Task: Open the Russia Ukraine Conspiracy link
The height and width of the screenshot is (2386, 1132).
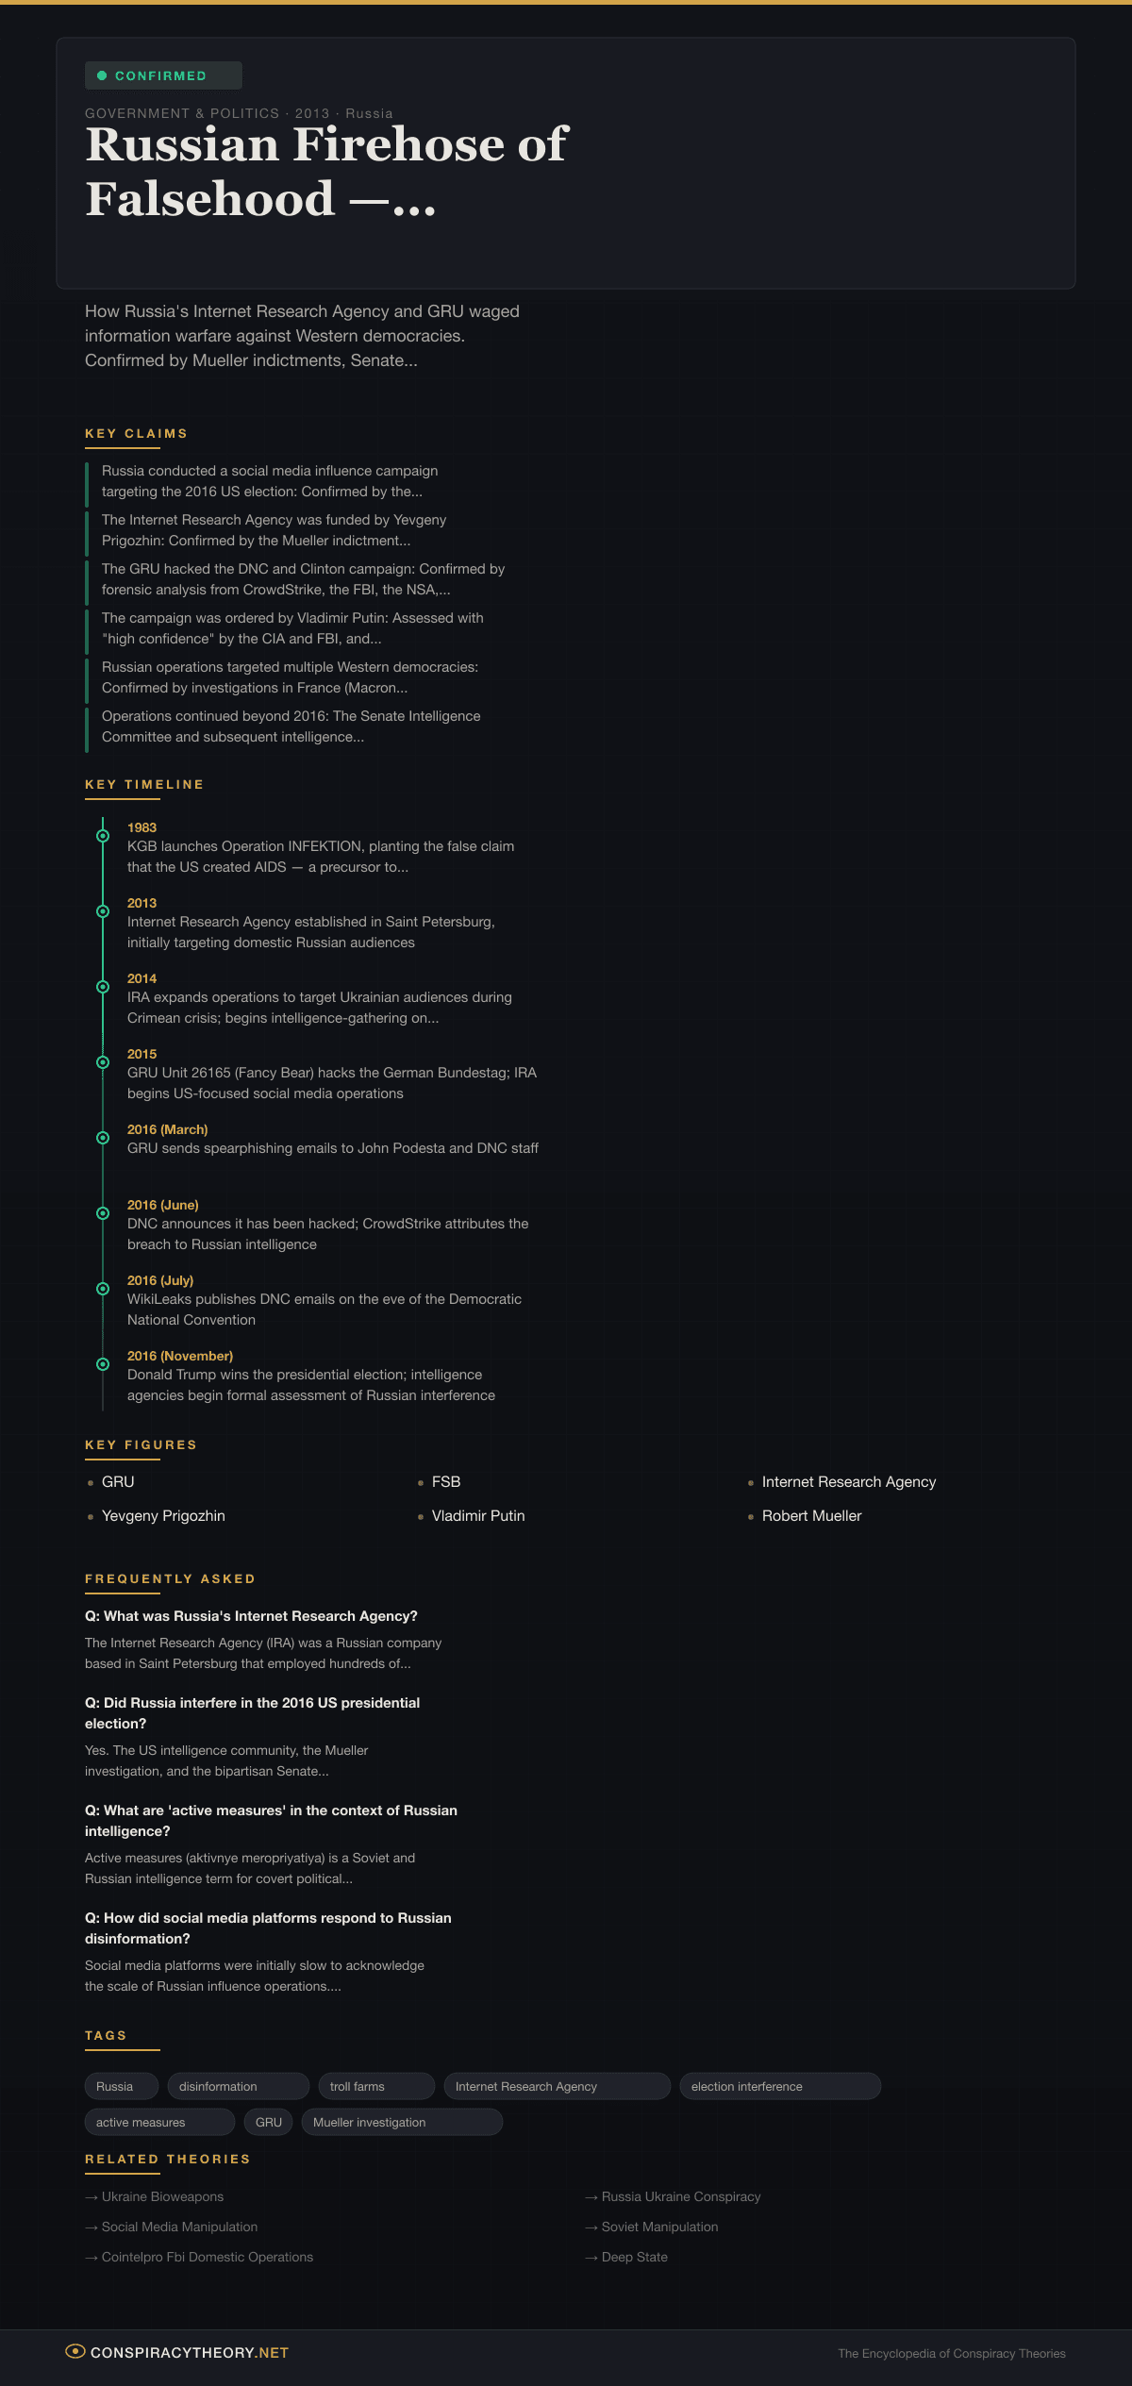Action: point(680,2196)
